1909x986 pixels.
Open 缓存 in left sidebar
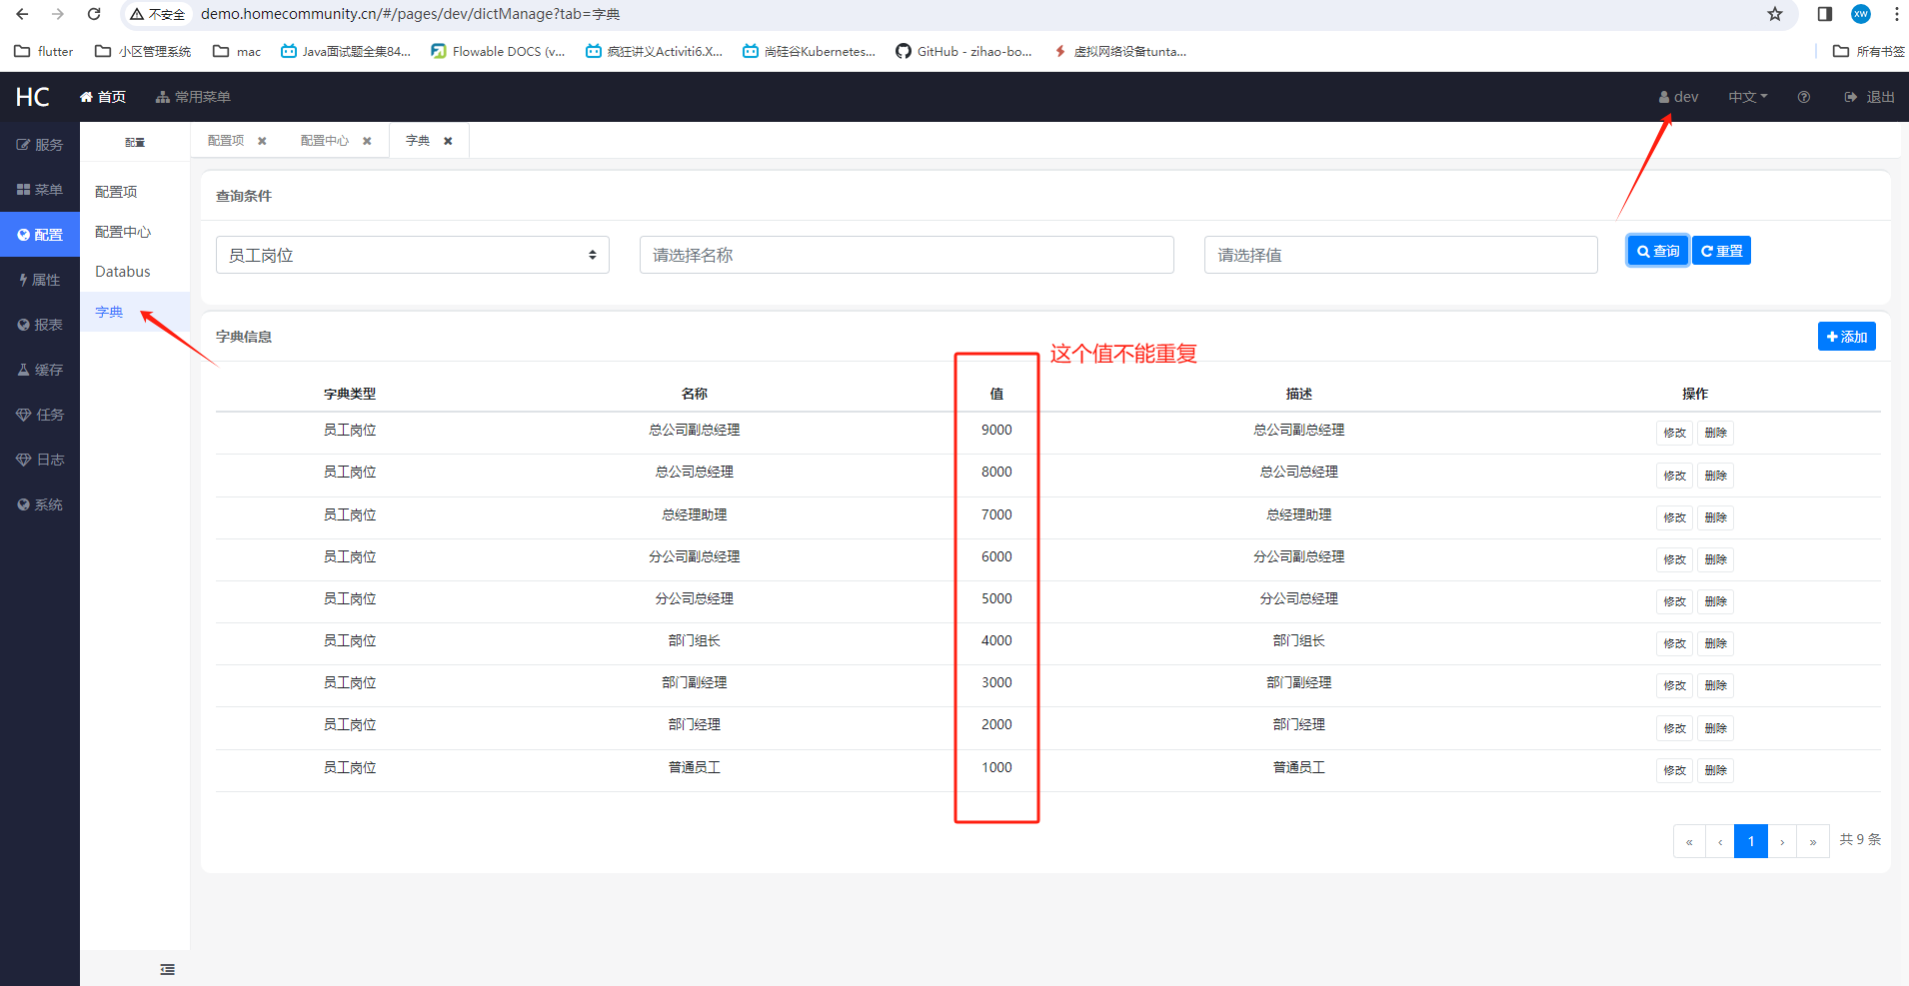pos(40,370)
